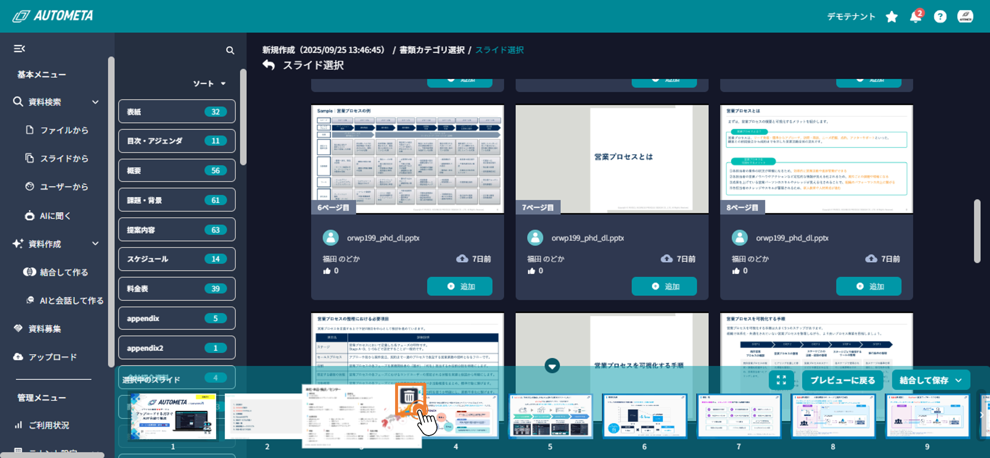Select the 提案内容 category
This screenshot has width=990, height=458.
[x=177, y=230]
